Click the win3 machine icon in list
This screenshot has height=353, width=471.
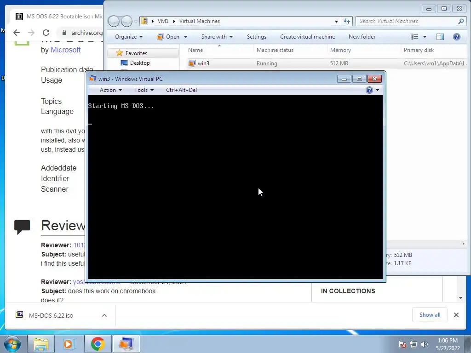[x=192, y=63]
